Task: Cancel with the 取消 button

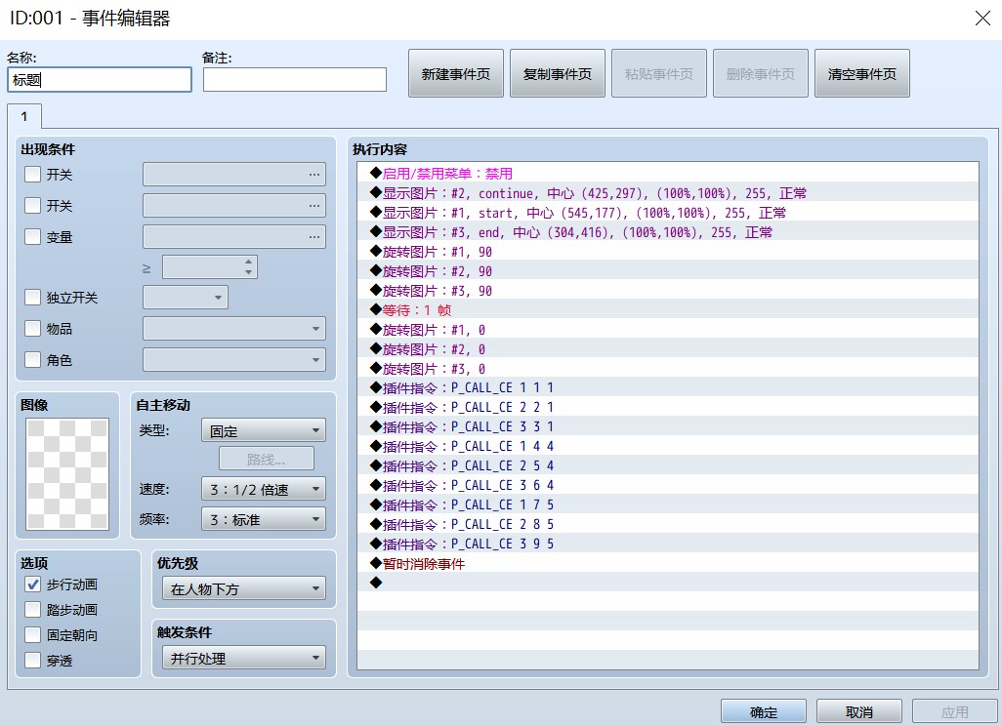Action: click(x=858, y=712)
